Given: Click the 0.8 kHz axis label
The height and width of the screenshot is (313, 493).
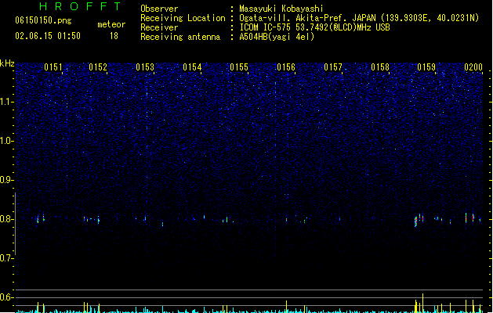Looking at the screenshot, I should [x=6, y=219].
